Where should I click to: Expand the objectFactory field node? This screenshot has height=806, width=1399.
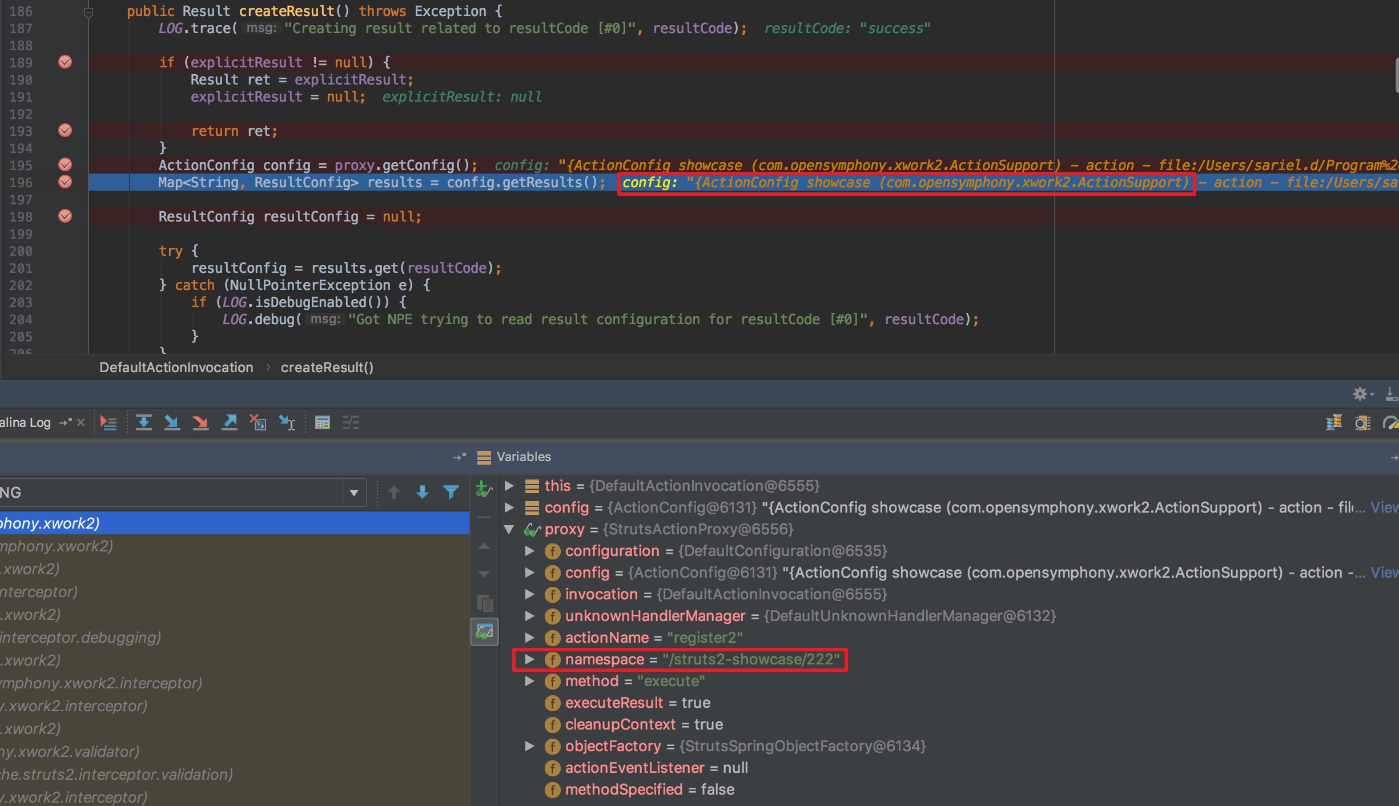point(529,746)
